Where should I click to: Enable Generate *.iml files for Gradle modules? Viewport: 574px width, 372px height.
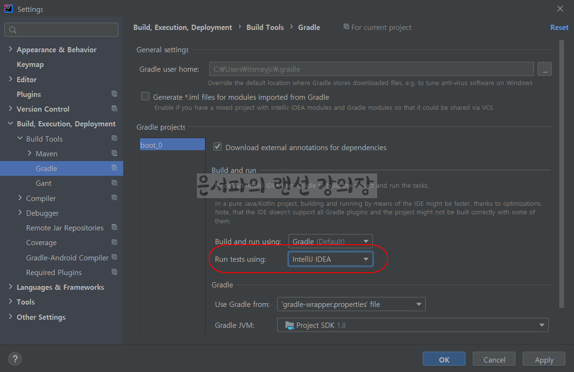pos(146,96)
